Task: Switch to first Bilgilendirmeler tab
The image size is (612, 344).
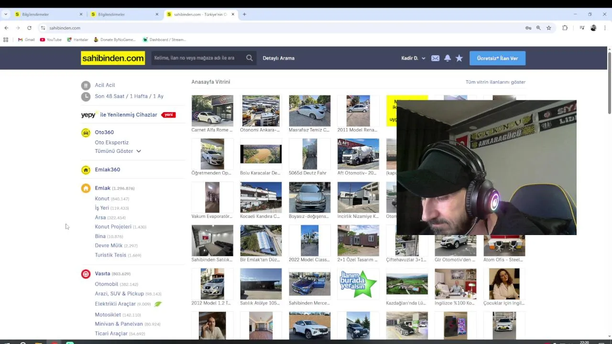Action: tap(48, 14)
